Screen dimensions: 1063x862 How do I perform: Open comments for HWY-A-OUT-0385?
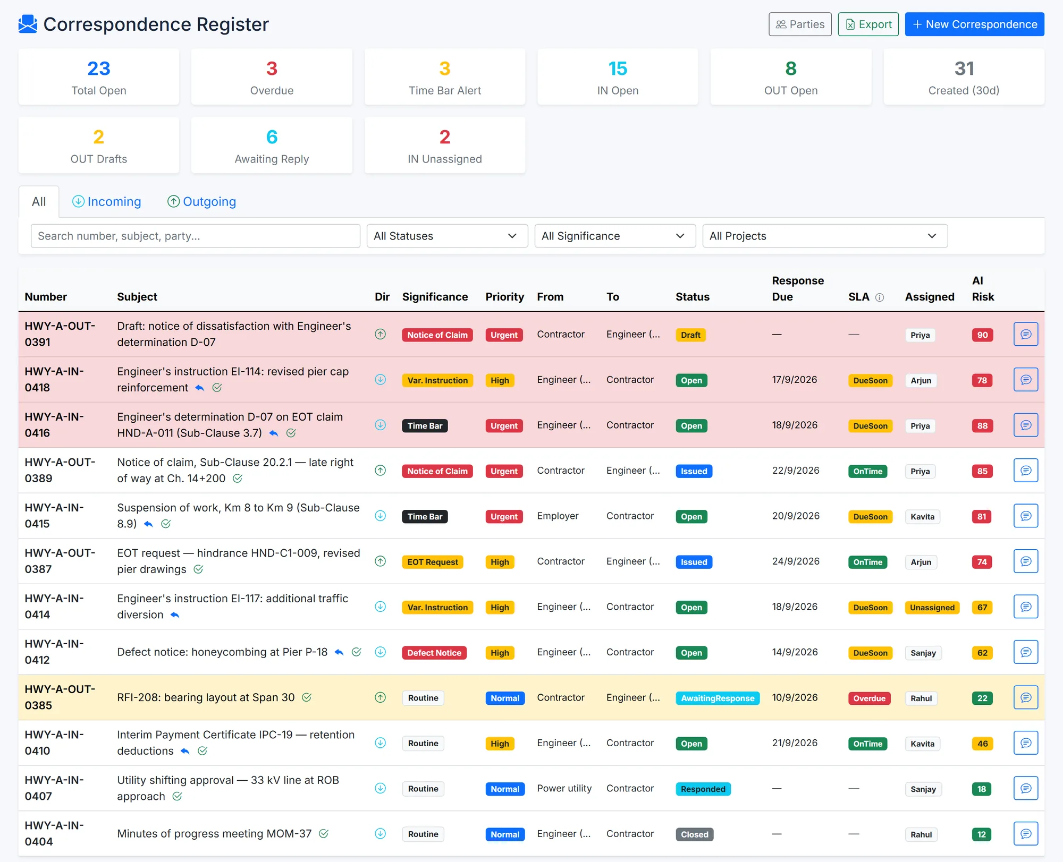pyautogui.click(x=1025, y=698)
